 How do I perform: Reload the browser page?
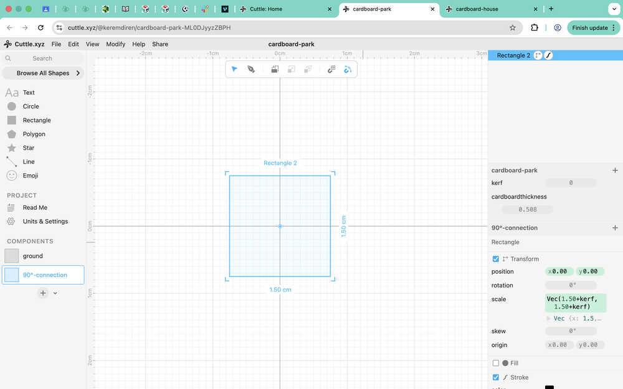coord(40,28)
